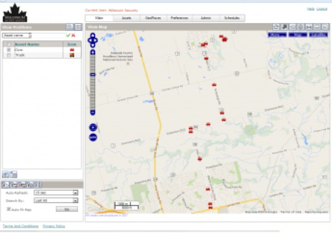Open the Privacy Policy link
Image resolution: width=332 pixels, height=233 pixels.
[54, 226]
